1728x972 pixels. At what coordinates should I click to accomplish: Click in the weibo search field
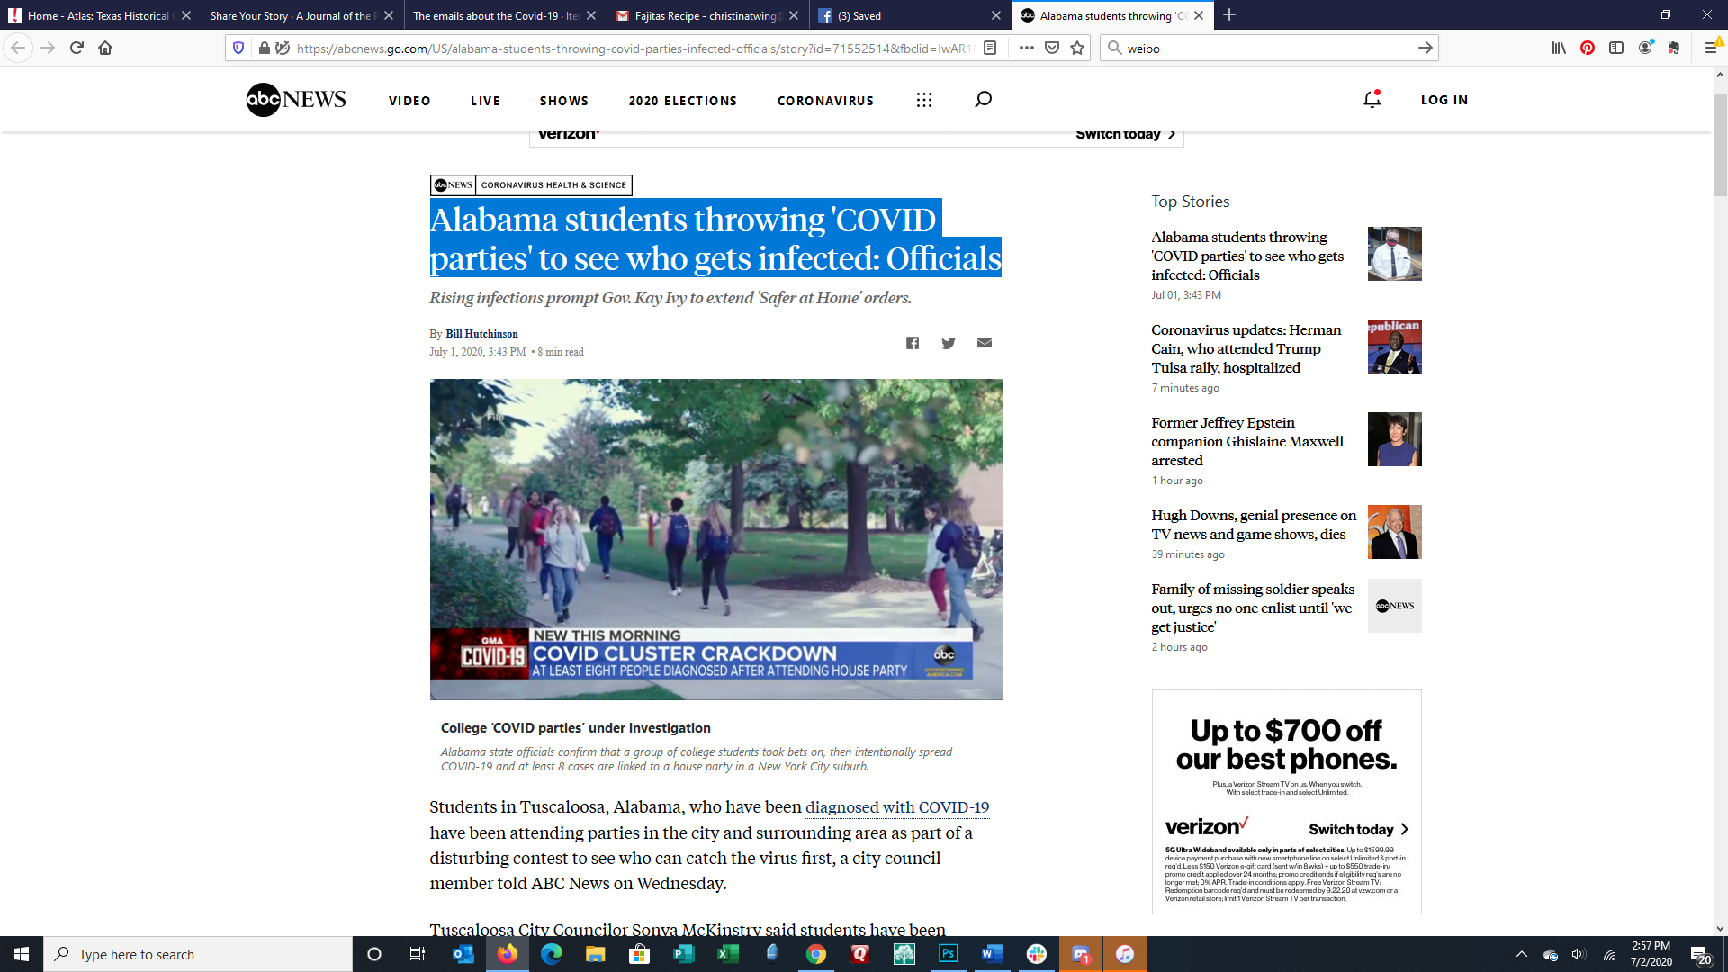[x=1260, y=49]
